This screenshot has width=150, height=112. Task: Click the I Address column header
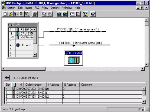click(55, 85)
